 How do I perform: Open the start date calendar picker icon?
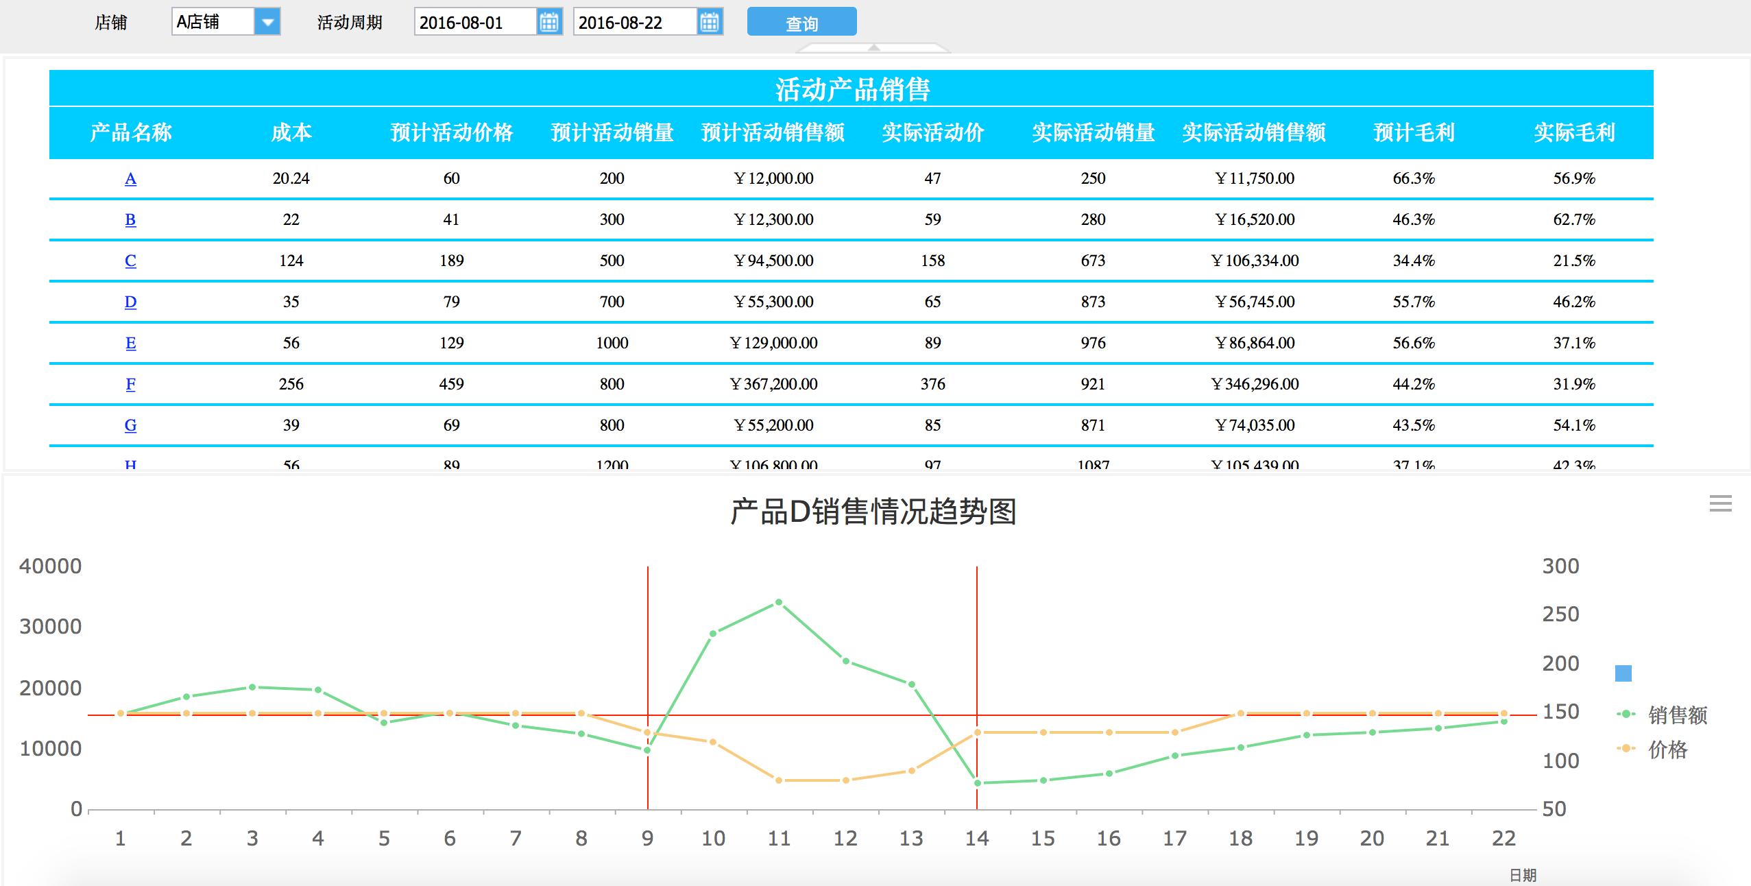tap(548, 21)
